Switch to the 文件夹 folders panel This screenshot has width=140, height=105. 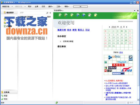(9, 92)
